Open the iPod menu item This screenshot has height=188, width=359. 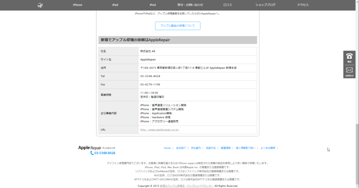[153, 5]
